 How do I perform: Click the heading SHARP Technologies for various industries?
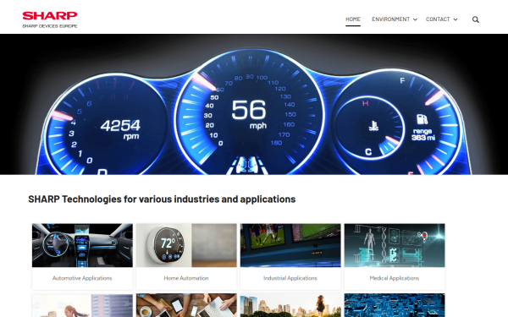[x=162, y=199]
